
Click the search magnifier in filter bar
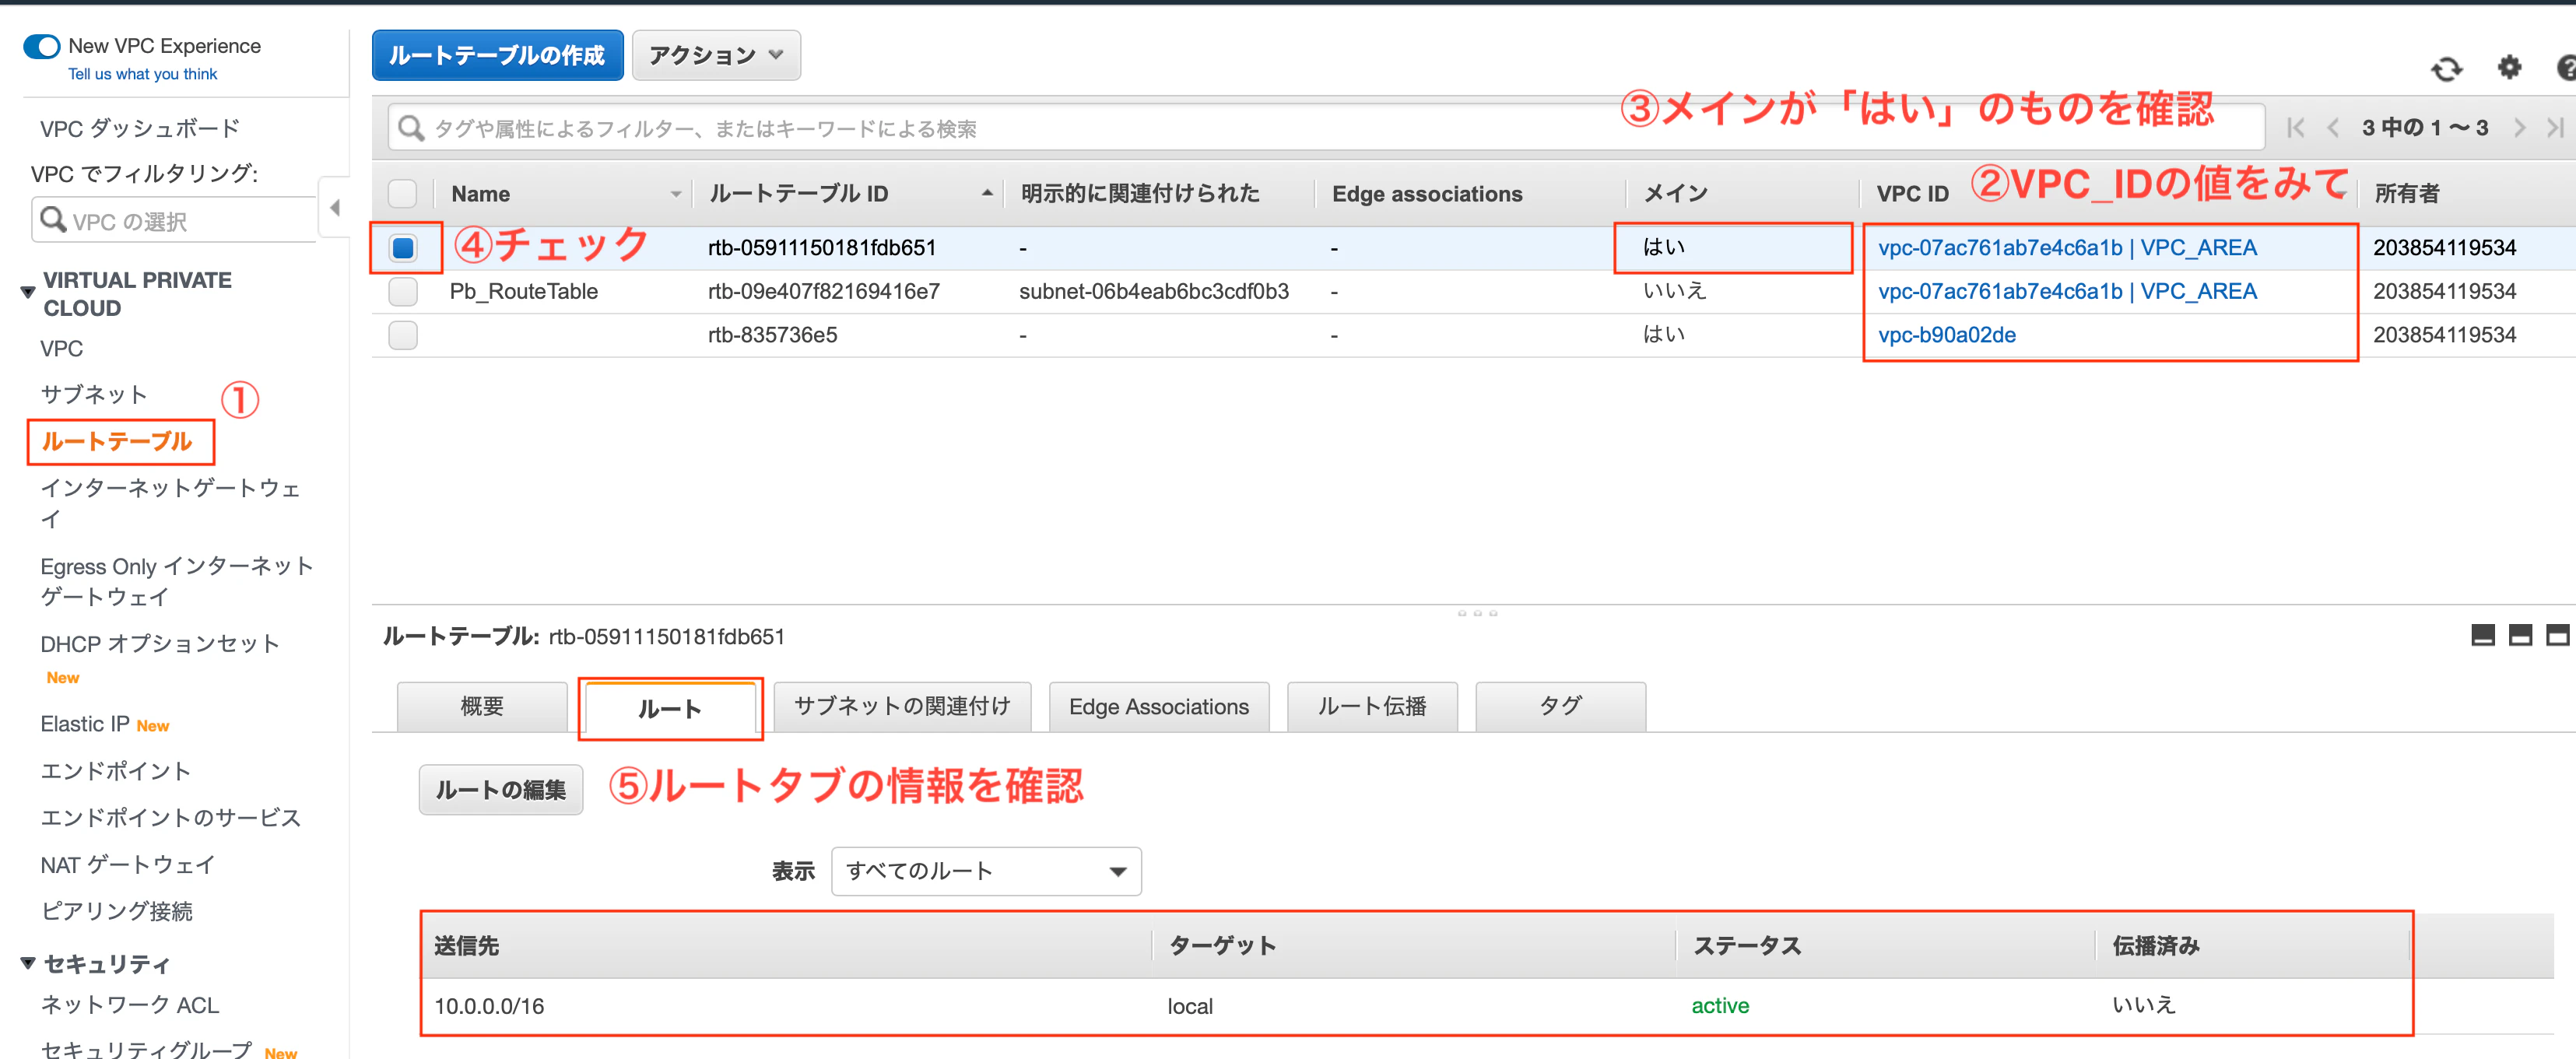411,128
